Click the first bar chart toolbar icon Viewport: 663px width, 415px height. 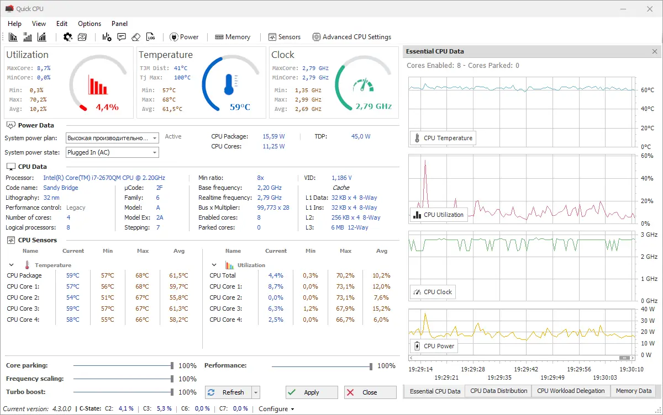[x=13, y=37]
